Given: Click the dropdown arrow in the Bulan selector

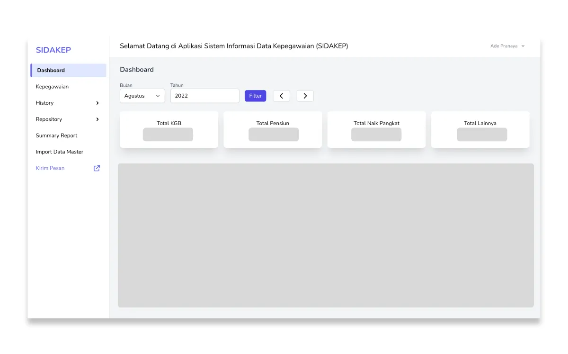Looking at the screenshot, I should 158,95.
